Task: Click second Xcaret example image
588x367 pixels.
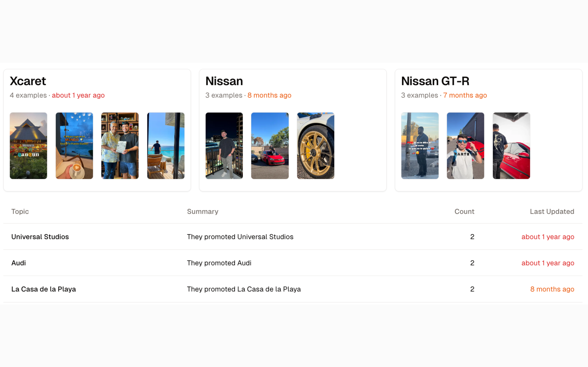Action: 74,145
